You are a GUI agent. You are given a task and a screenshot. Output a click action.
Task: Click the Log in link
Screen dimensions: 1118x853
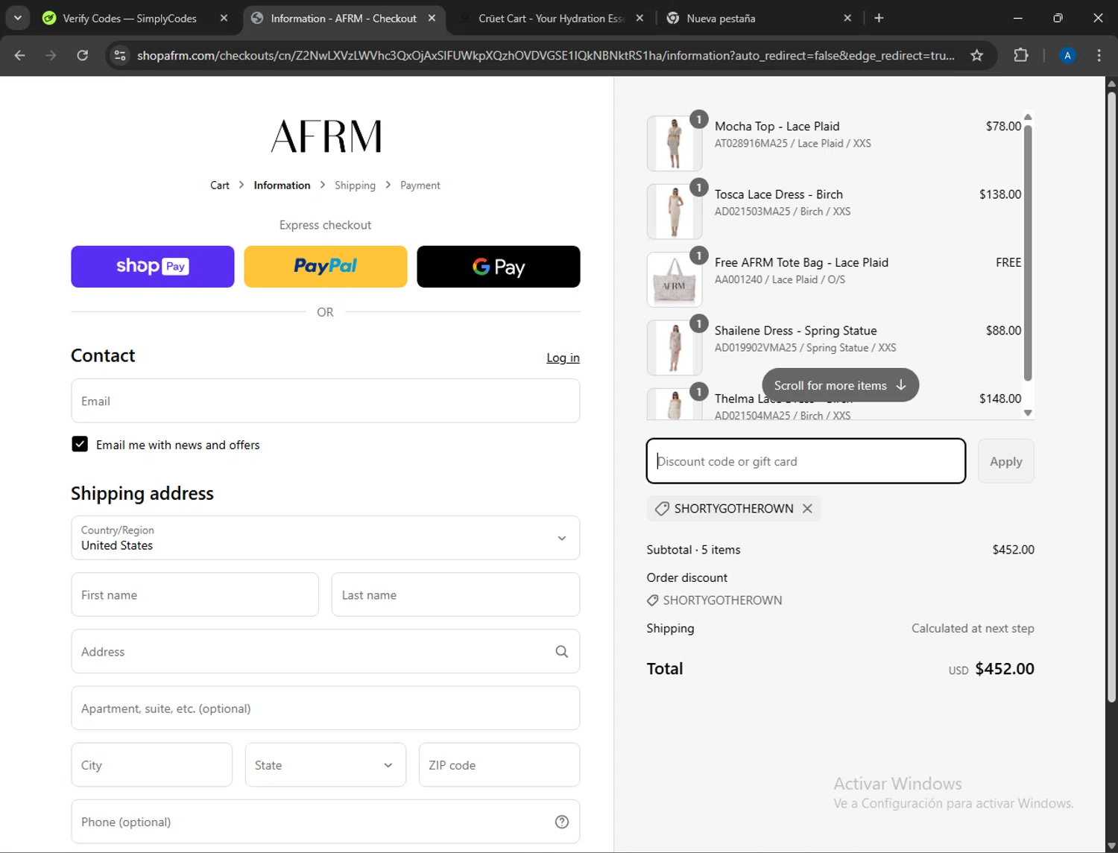coord(563,358)
